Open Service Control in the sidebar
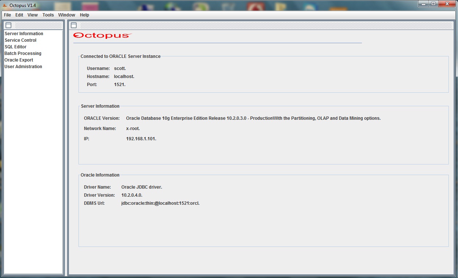The width and height of the screenshot is (458, 278). pyautogui.click(x=21, y=40)
